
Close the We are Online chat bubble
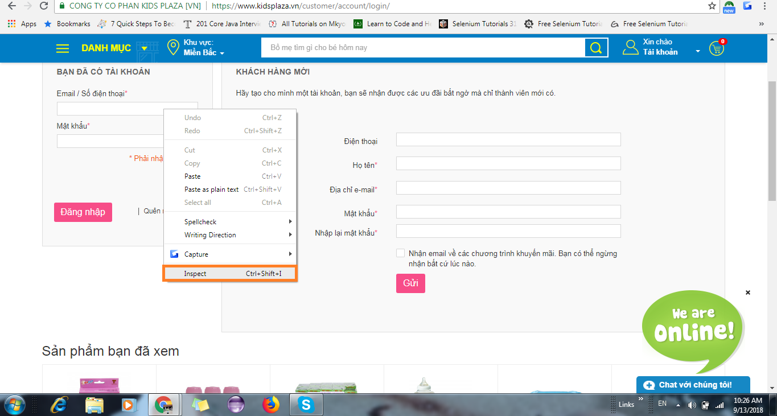[x=748, y=293]
